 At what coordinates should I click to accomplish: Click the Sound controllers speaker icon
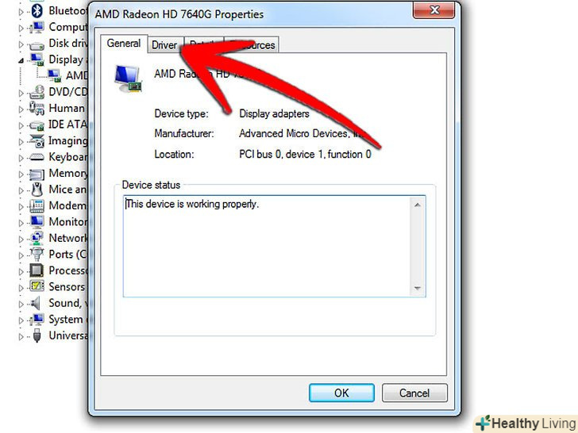(x=36, y=304)
